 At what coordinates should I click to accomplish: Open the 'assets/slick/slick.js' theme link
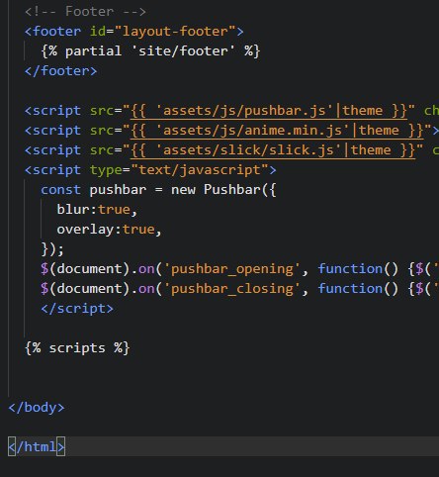(273, 150)
